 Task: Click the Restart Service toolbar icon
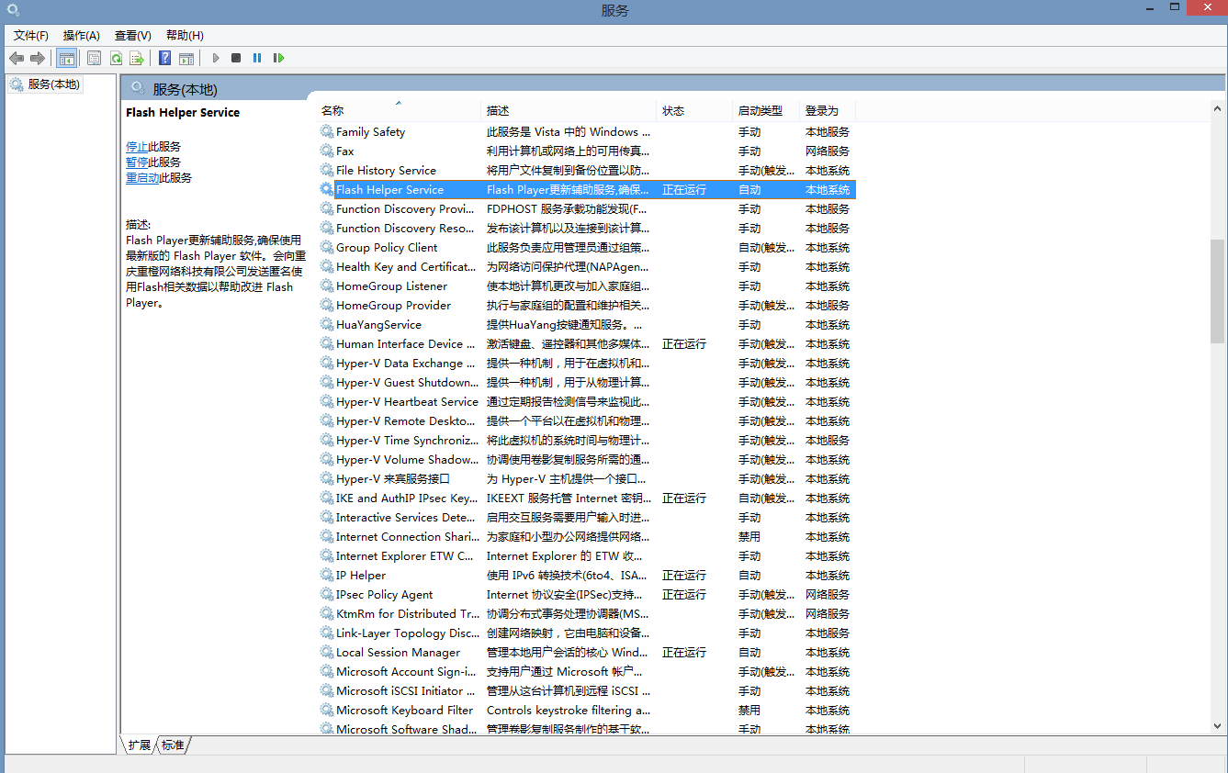coord(278,58)
